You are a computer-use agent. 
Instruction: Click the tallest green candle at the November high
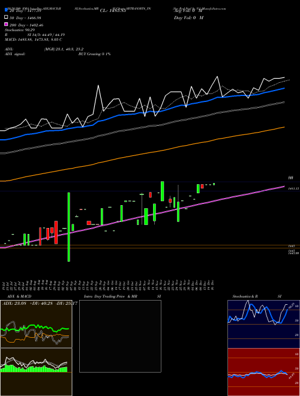pyautogui.click(x=163, y=191)
